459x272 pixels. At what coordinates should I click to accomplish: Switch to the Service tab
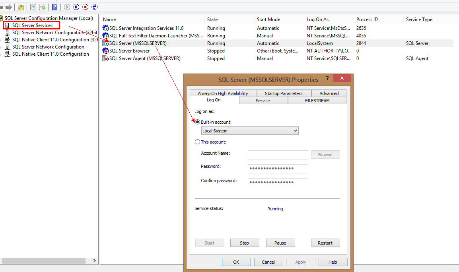263,101
